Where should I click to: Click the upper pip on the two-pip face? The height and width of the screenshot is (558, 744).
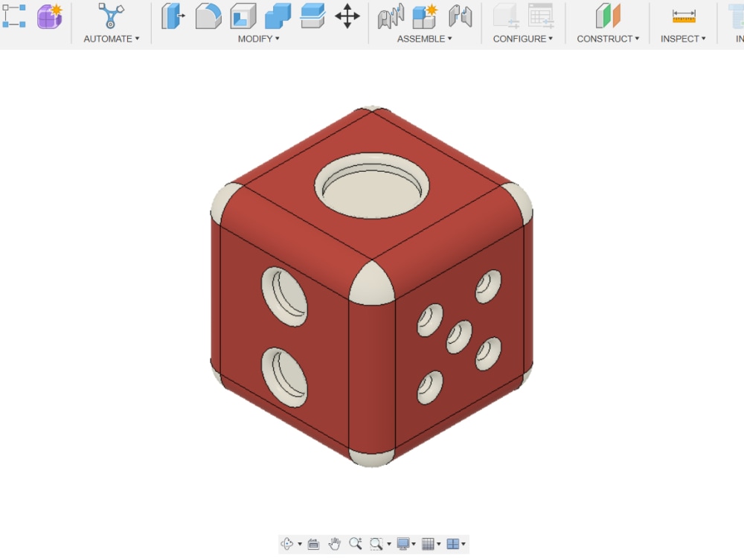pos(284,297)
